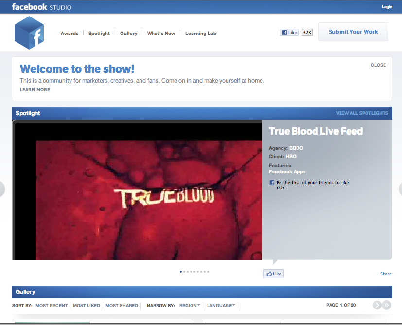The width and height of the screenshot is (402, 325).
Task: Select What's New in the navigation
Action: click(x=161, y=34)
